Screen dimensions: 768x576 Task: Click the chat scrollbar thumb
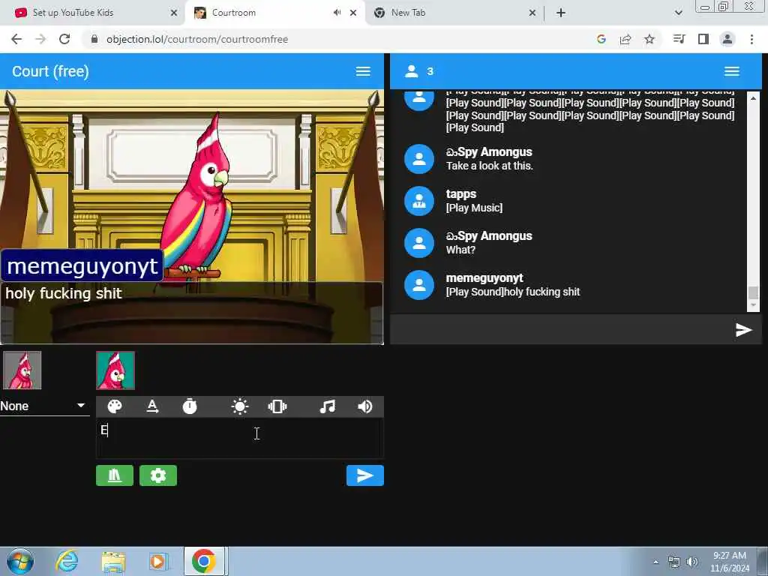753,292
